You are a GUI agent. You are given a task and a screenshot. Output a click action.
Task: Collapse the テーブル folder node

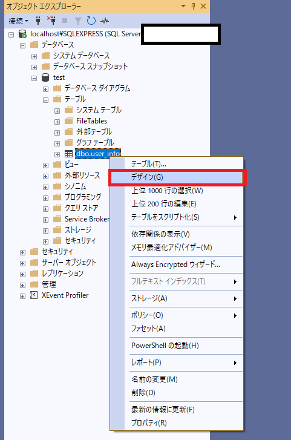pyautogui.click(x=46, y=100)
